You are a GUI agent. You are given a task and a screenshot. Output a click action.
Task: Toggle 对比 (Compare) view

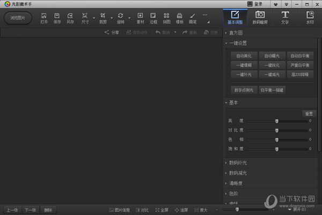(x=142, y=210)
